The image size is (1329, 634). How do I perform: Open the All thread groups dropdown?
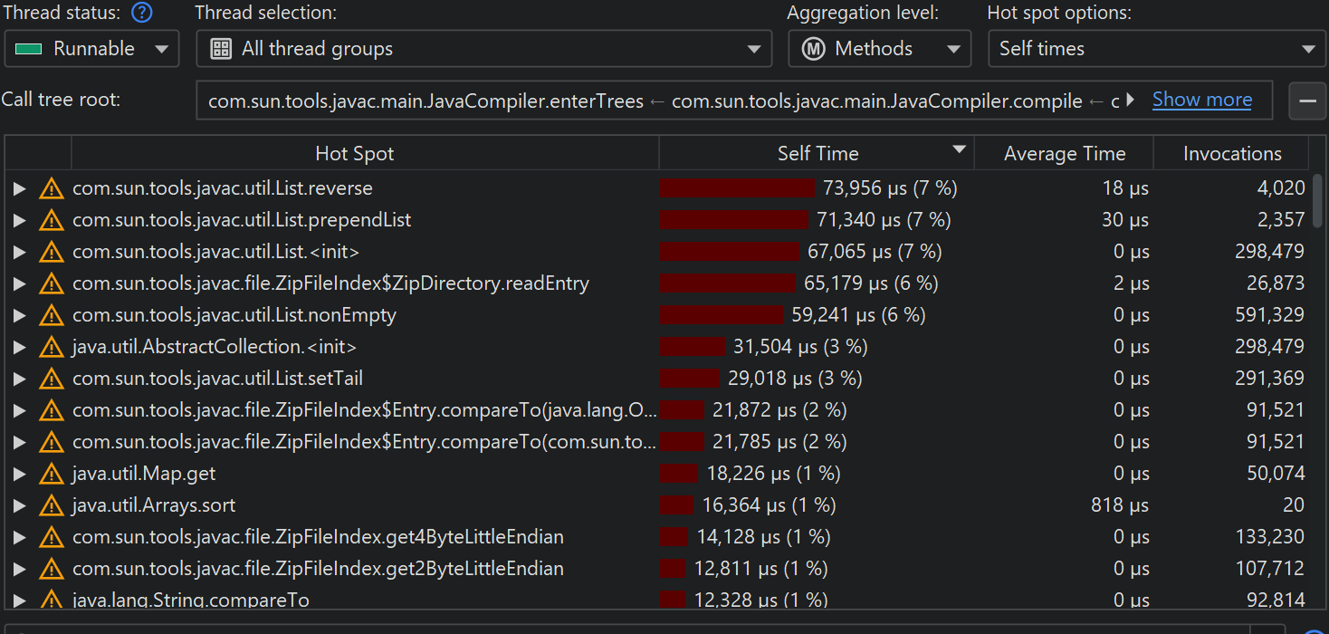pyautogui.click(x=483, y=49)
